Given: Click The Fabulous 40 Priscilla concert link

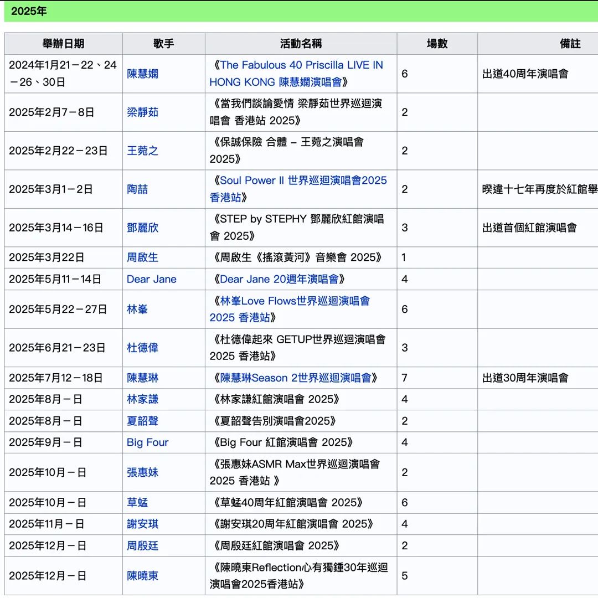Looking at the screenshot, I should pyautogui.click(x=299, y=65).
